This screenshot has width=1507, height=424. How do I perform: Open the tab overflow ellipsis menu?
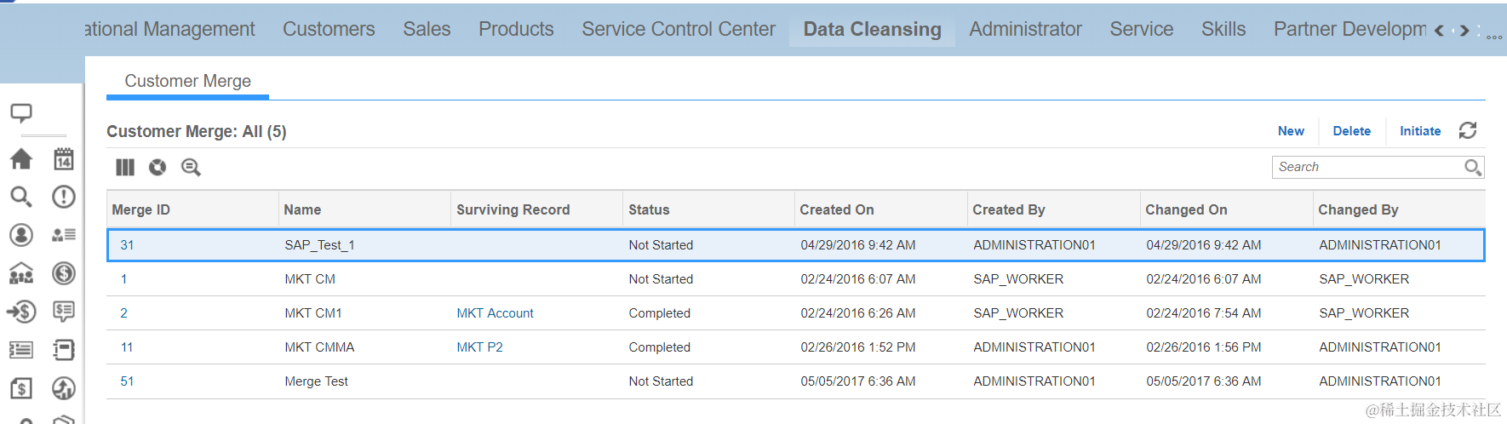1494,37
